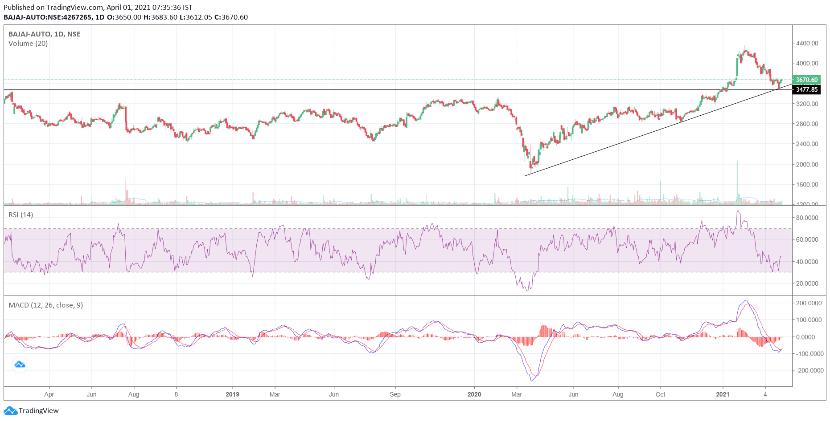Click the 2021 label on time axis
This screenshot has width=830, height=421.
point(723,394)
